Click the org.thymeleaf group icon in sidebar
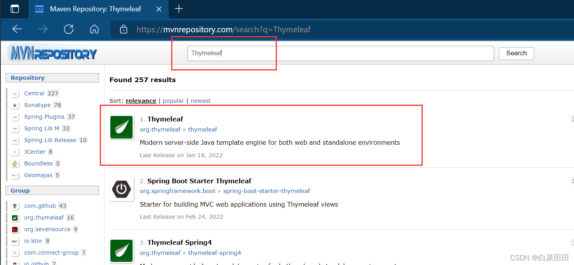 pos(15,218)
